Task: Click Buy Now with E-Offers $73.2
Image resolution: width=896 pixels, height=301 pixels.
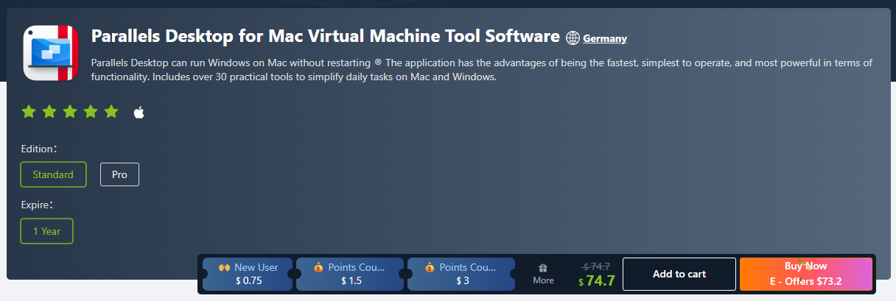Action: 805,274
